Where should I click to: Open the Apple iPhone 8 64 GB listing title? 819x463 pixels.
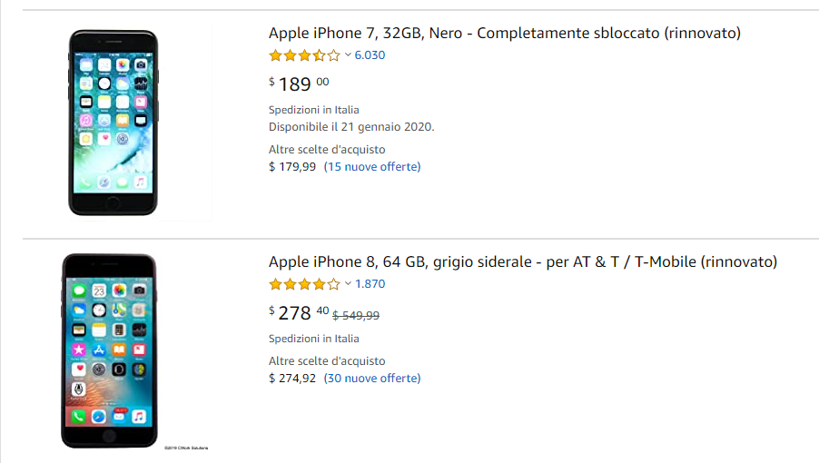click(523, 261)
